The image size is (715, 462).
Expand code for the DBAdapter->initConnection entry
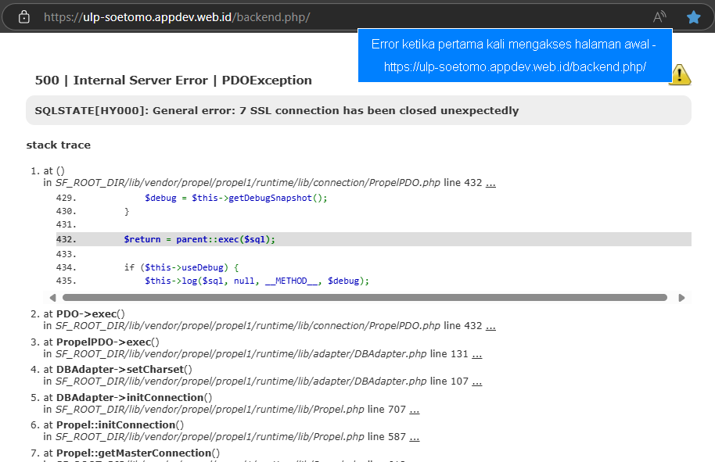click(x=415, y=410)
